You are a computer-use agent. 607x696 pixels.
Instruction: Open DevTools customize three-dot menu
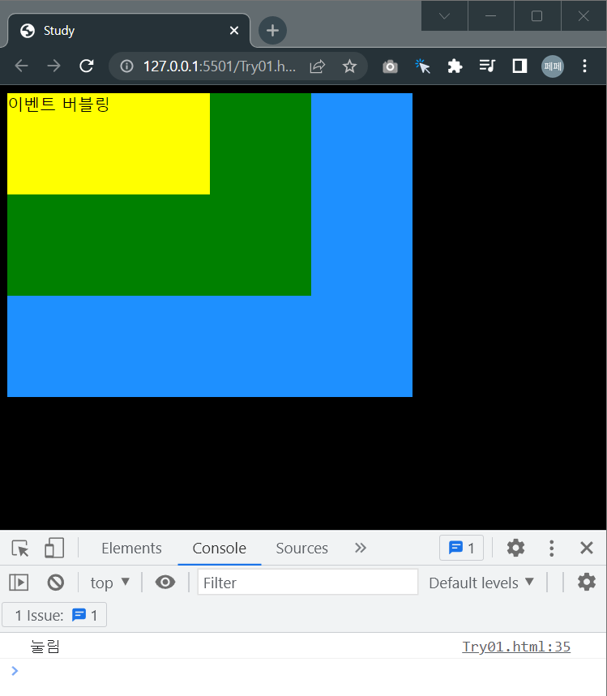point(552,549)
